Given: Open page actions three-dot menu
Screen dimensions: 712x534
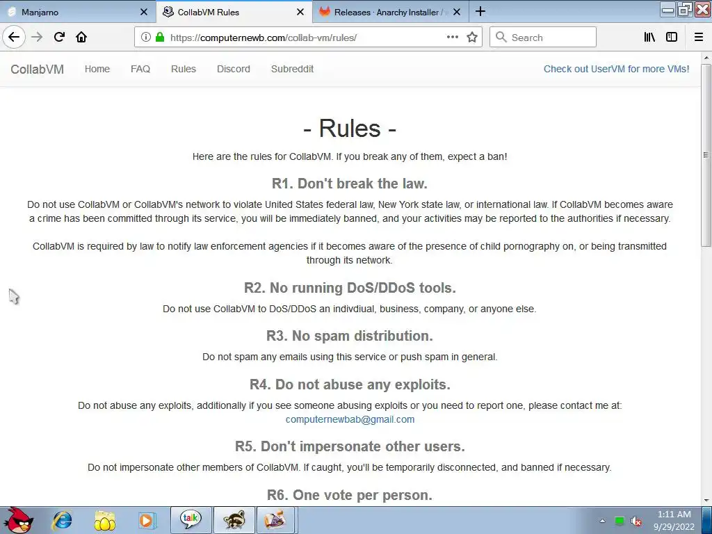Looking at the screenshot, I should [x=452, y=38].
